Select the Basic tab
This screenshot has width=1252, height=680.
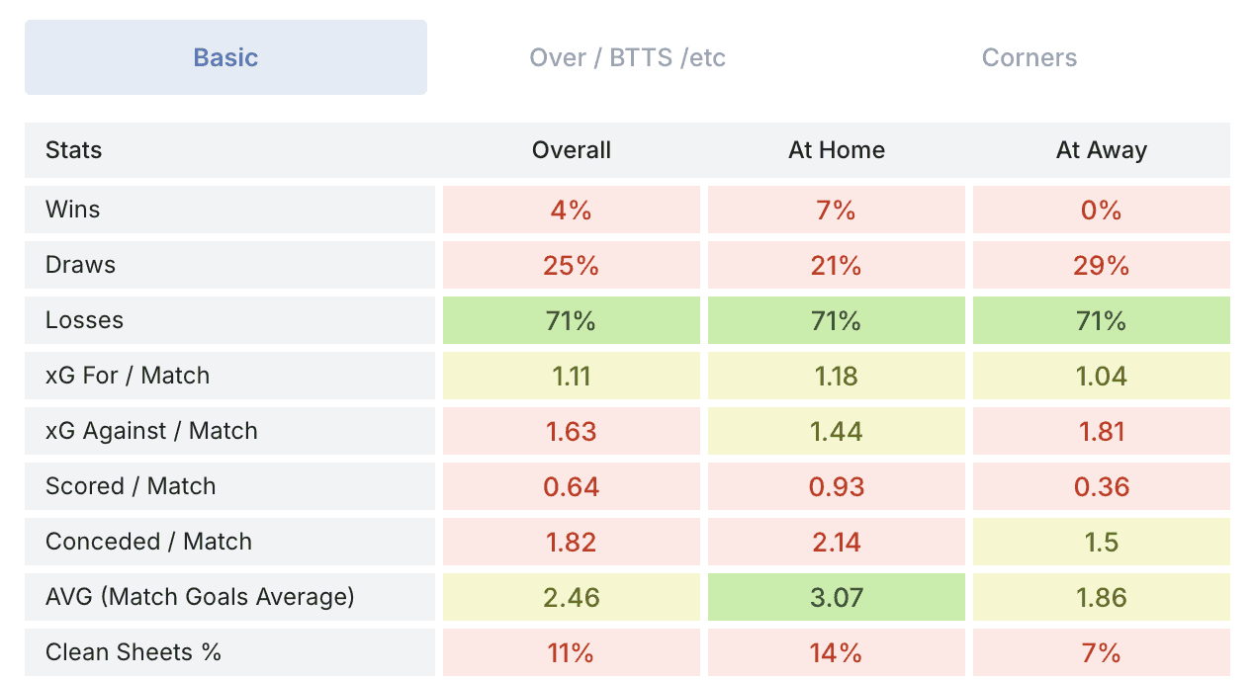[225, 57]
